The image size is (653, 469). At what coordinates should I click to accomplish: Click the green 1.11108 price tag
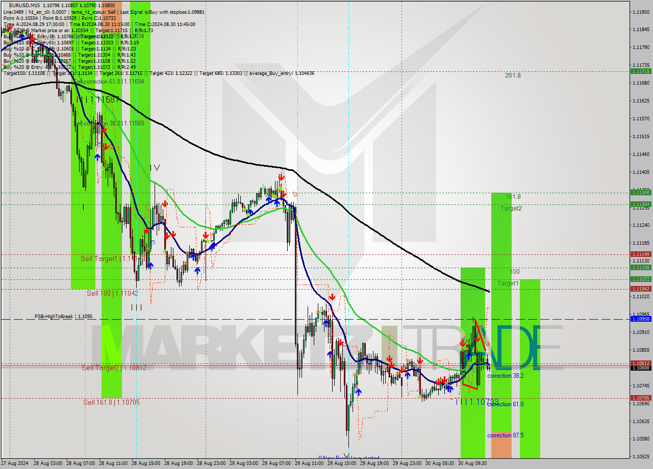(641, 267)
